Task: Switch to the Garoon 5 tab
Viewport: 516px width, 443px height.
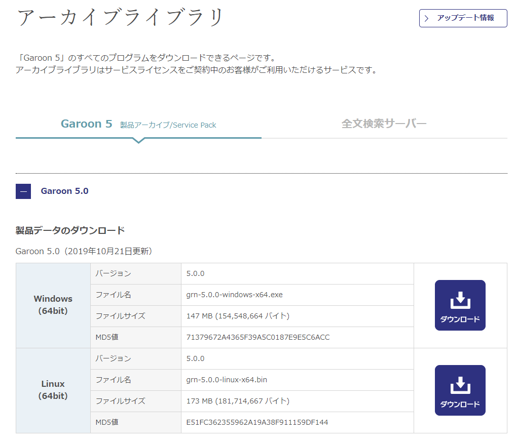Action: [x=138, y=124]
